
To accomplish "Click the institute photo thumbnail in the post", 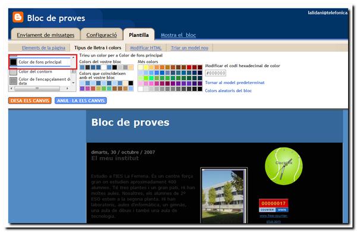I will coord(224,196).
